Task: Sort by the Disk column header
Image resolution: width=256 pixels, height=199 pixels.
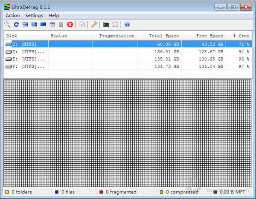Action: click(x=26, y=36)
